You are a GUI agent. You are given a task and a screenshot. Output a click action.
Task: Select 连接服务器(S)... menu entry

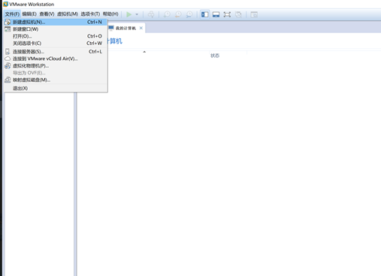[x=56, y=52]
